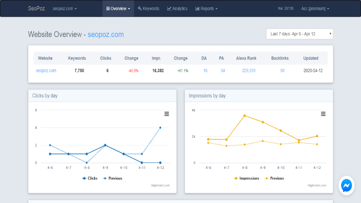
Task: Open the Alexa Rank 229,251 link
Action: click(249, 71)
